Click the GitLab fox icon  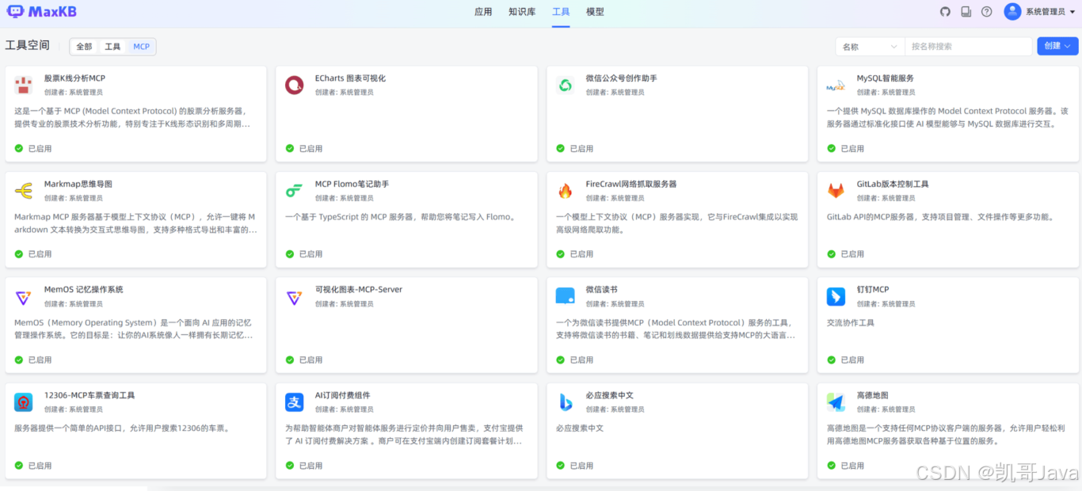(x=836, y=191)
